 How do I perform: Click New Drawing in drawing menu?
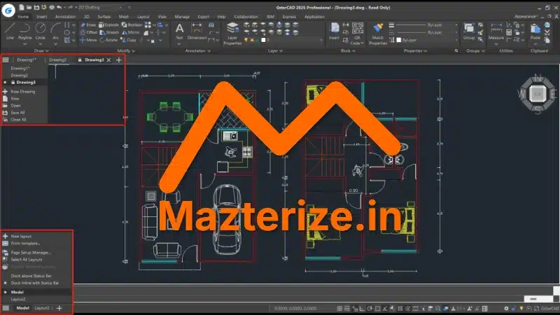click(x=22, y=92)
